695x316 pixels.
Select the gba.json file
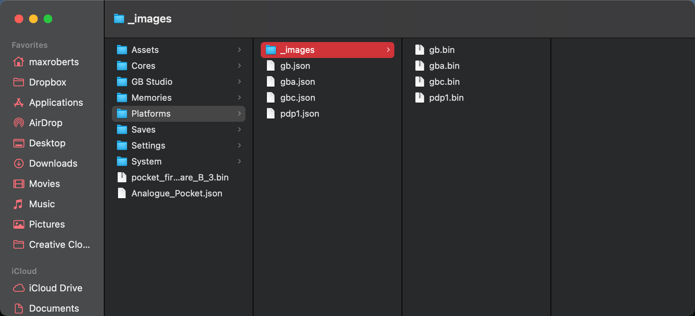tap(297, 82)
